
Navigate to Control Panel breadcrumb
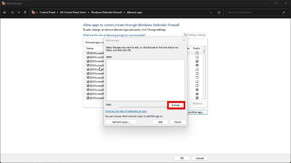pyautogui.click(x=47, y=12)
